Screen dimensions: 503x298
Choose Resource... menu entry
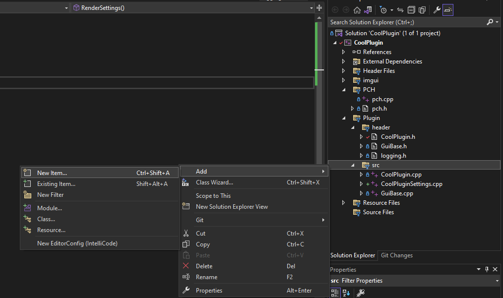pyautogui.click(x=100, y=230)
